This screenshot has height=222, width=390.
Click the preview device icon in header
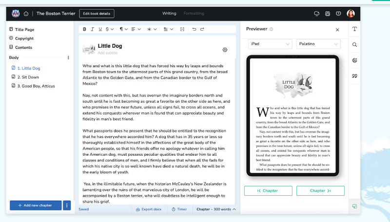[316, 14]
